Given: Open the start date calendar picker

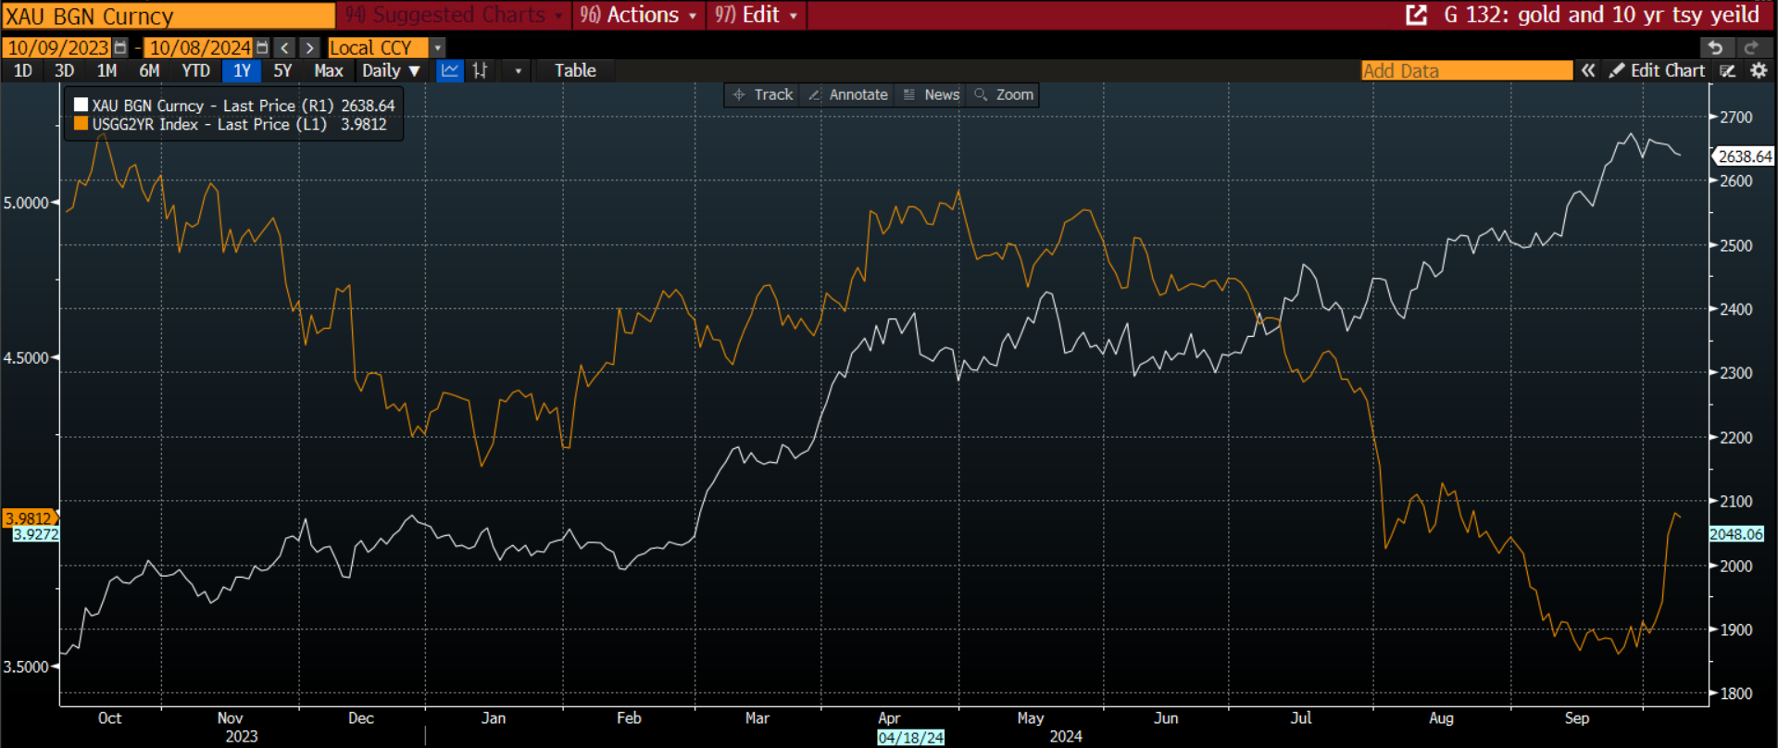Looking at the screenshot, I should point(120,47).
